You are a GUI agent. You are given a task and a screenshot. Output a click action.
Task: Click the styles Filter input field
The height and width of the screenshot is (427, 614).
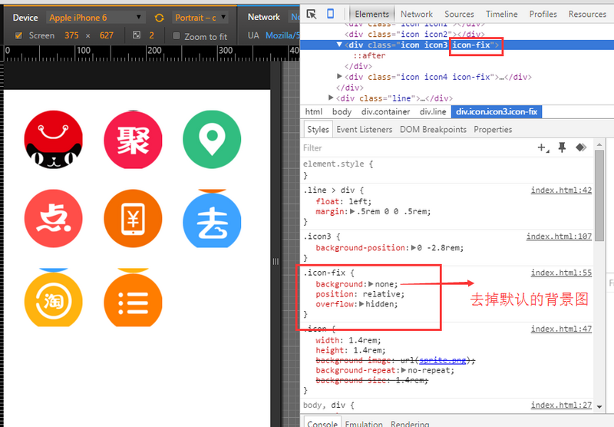414,147
